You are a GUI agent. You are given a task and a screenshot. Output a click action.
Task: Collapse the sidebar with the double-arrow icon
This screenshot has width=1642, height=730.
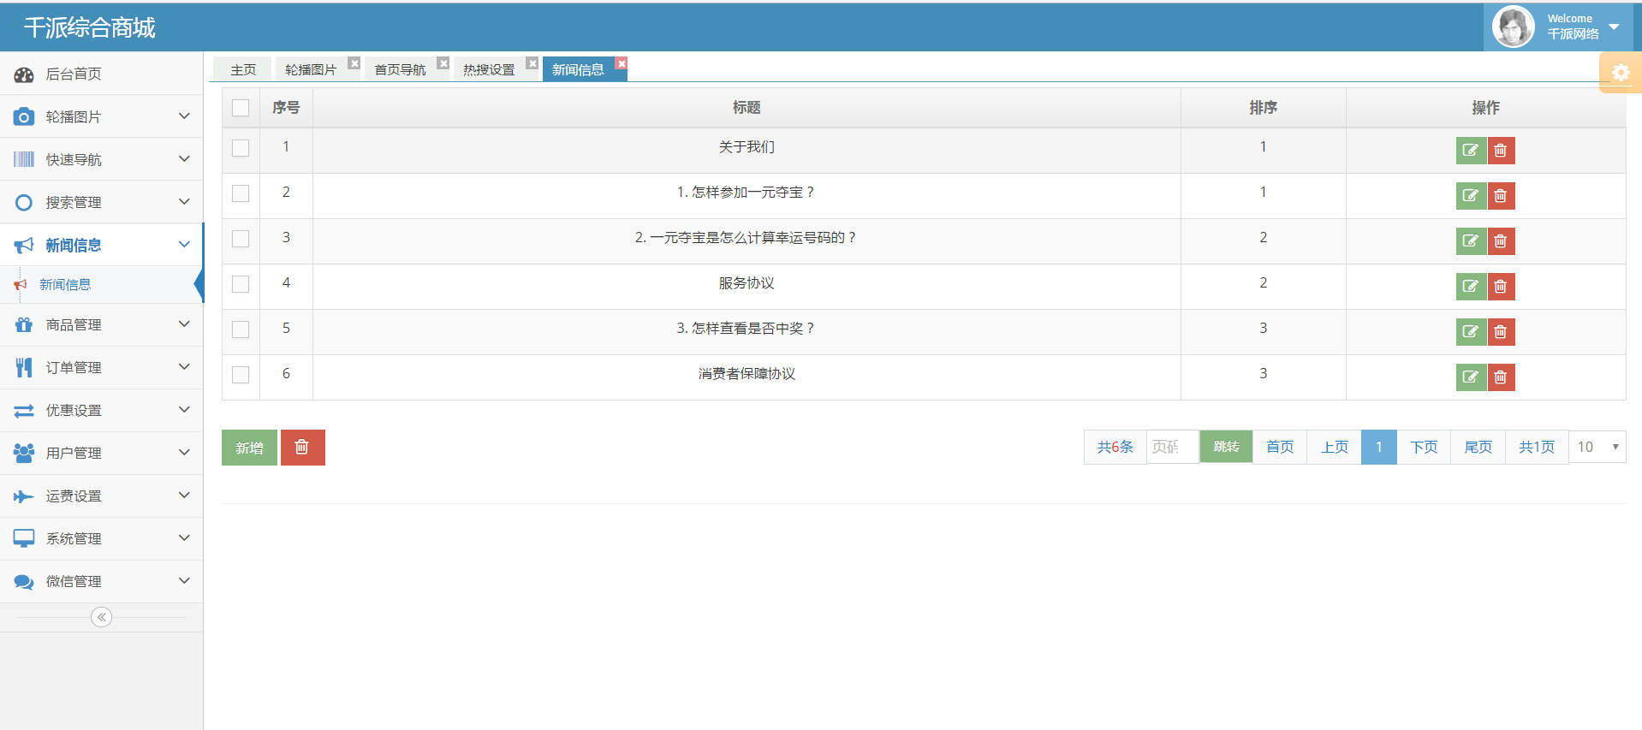[101, 617]
